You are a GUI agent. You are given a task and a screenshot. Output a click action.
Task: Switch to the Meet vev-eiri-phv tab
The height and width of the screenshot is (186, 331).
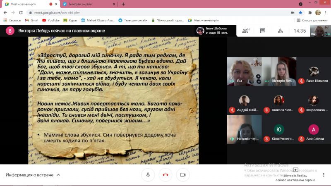coord(30,4)
